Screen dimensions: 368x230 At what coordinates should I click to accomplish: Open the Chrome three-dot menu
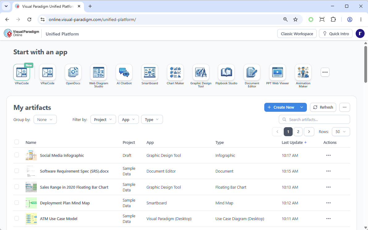361,19
